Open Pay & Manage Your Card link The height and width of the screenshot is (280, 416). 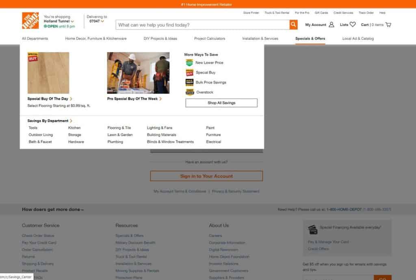coord(328,242)
